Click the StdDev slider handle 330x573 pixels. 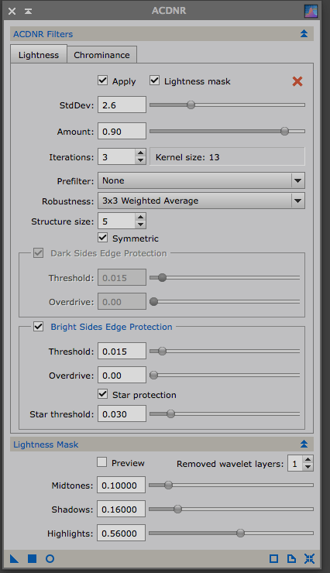pyautogui.click(x=191, y=105)
